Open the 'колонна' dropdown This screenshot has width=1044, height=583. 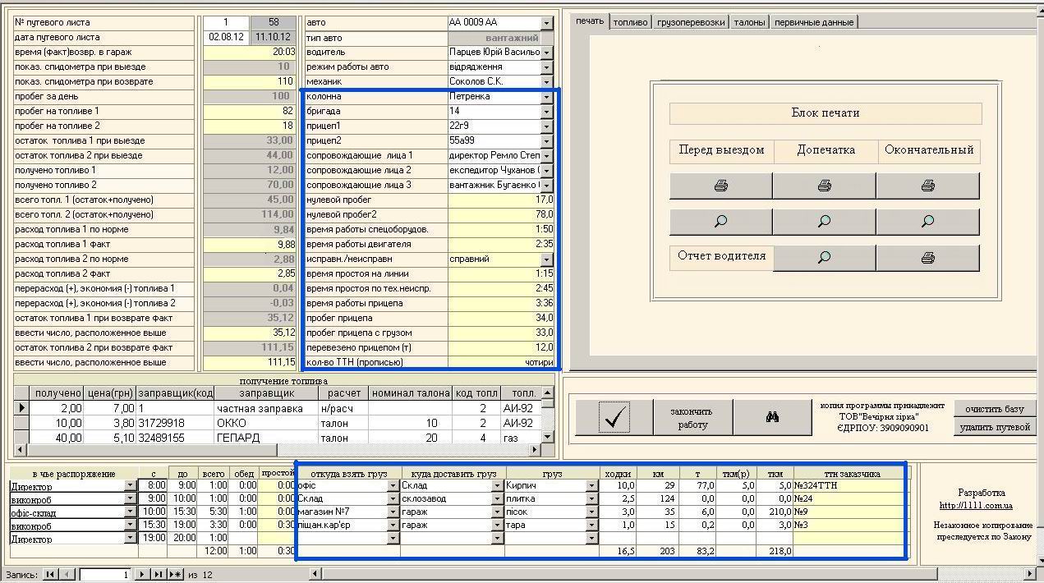(x=547, y=97)
